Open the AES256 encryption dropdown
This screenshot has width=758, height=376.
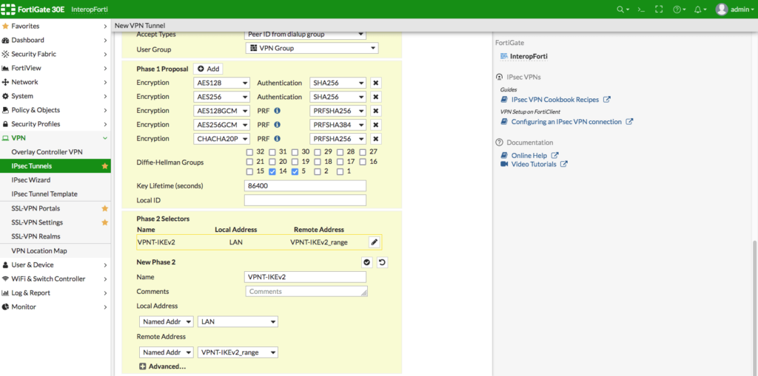(x=221, y=97)
